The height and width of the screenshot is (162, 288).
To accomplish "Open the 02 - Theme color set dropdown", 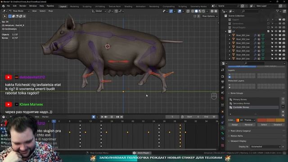I will [x=246, y=120].
